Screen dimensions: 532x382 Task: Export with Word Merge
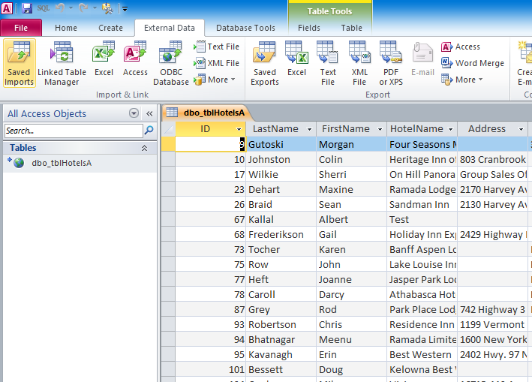473,63
